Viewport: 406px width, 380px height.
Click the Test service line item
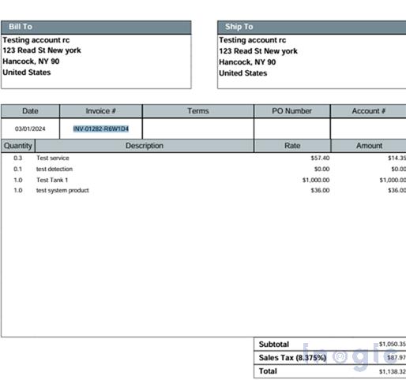pyautogui.click(x=53, y=158)
